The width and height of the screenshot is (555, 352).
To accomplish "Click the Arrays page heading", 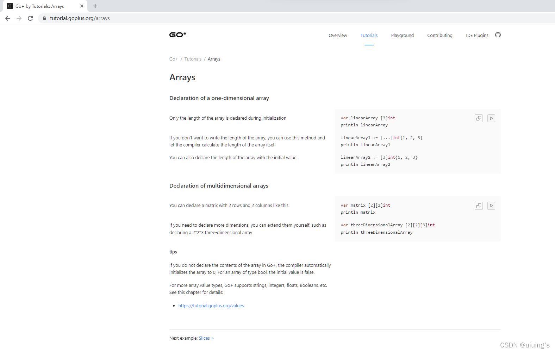I will click(x=182, y=77).
